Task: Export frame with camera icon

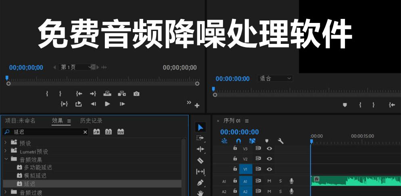Action: (137, 94)
